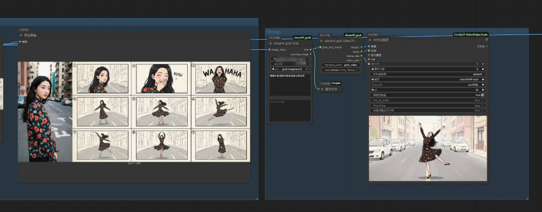Click the image_input connector on grok Chat
Screen dimensions: 542x212
pos(270,49)
